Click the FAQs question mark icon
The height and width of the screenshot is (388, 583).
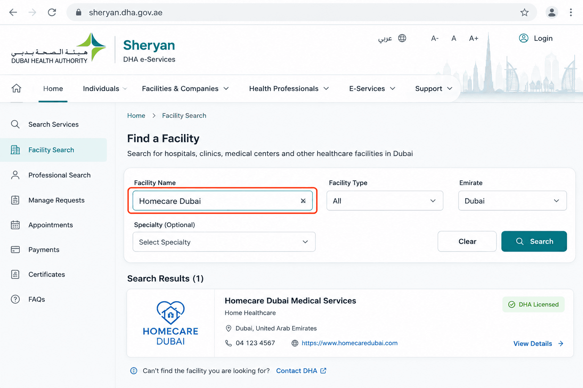(15, 299)
